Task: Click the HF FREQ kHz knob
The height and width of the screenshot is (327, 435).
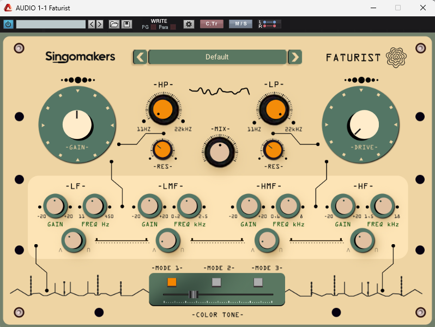Action: tap(383, 207)
